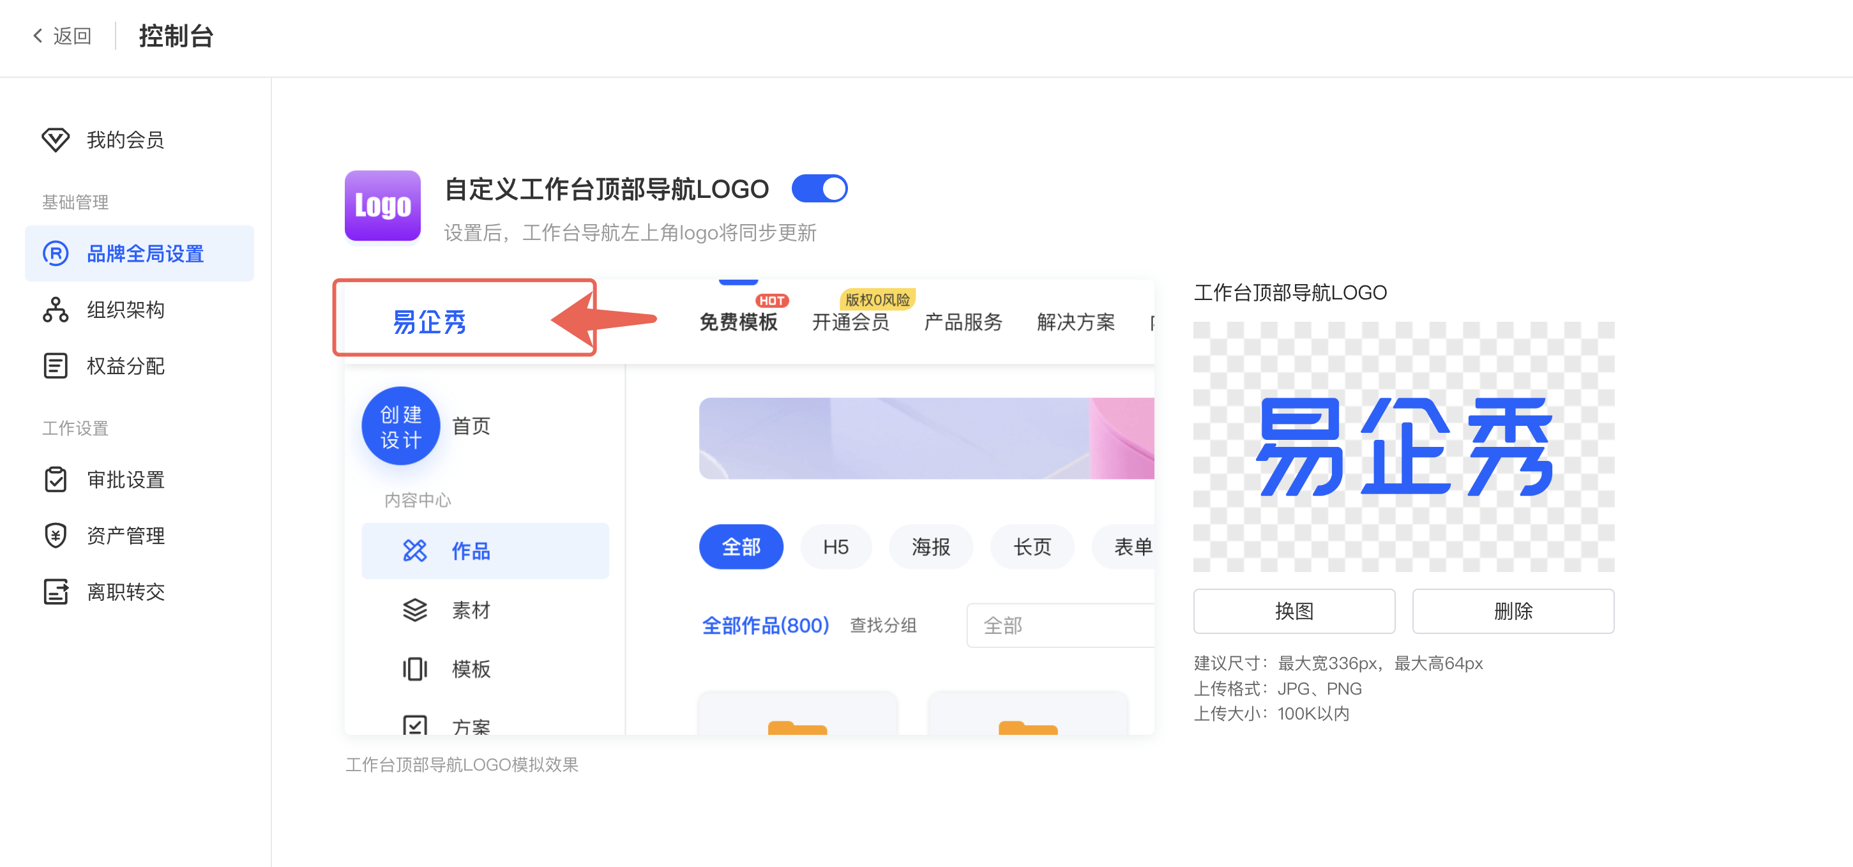Viewport: 1853px width, 867px height.
Task: Click the 素材 layers icon in preview
Action: (414, 610)
